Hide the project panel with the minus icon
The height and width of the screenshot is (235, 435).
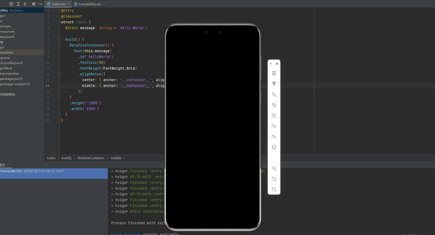(x=41, y=4)
